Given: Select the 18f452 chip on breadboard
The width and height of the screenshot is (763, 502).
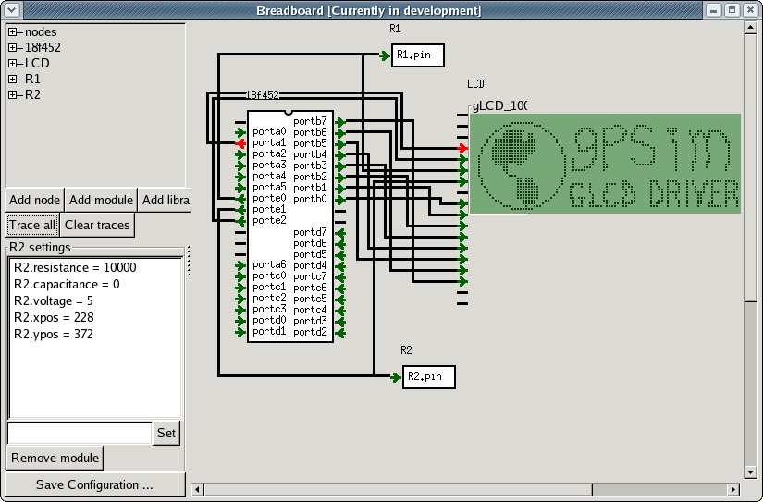Looking at the screenshot, I should (x=289, y=227).
